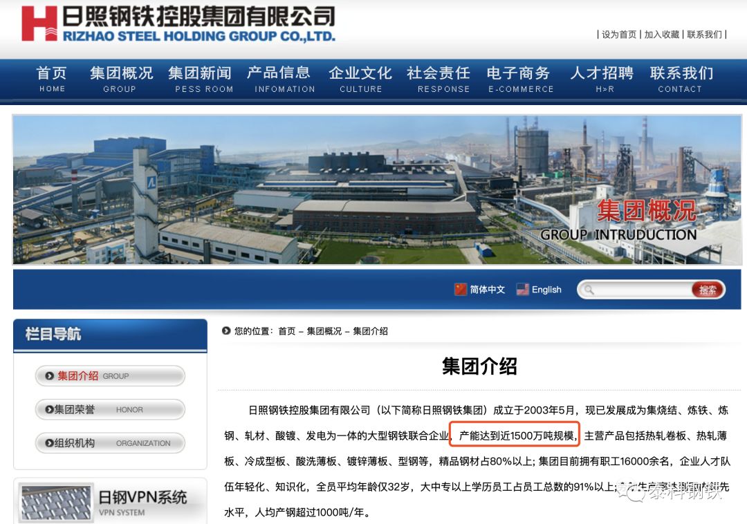Viewport: 747px width, 524px height.
Task: Click the 设为首页 link
Action: [619, 35]
